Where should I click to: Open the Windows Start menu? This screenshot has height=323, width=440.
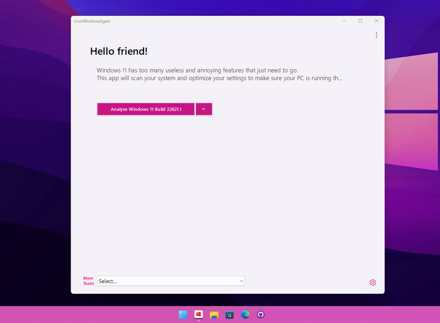click(183, 314)
